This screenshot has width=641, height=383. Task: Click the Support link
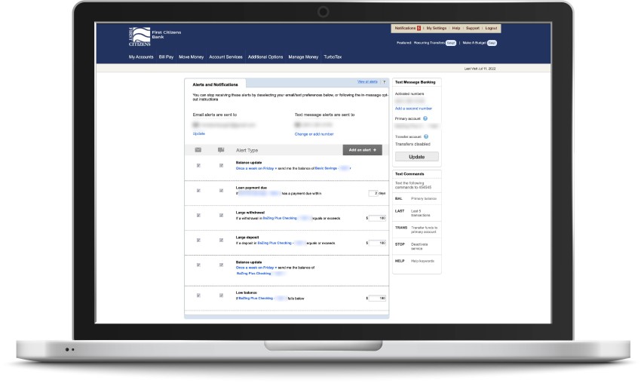coord(473,28)
